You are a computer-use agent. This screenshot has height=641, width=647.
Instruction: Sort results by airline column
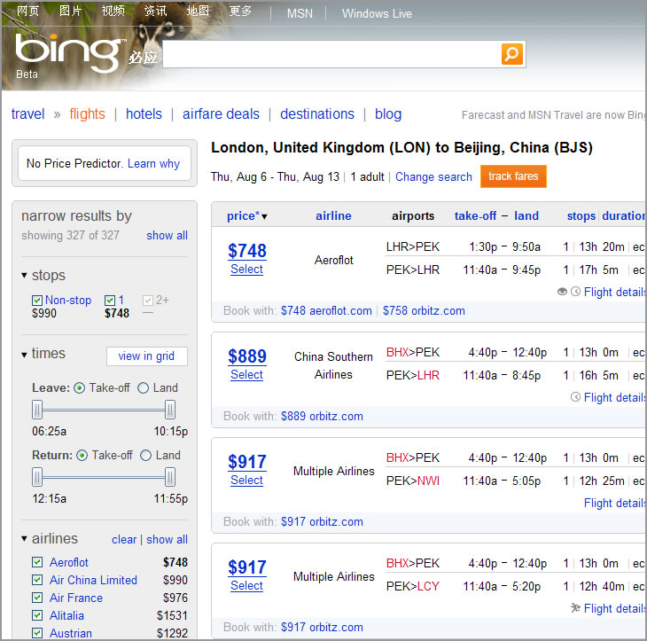333,215
